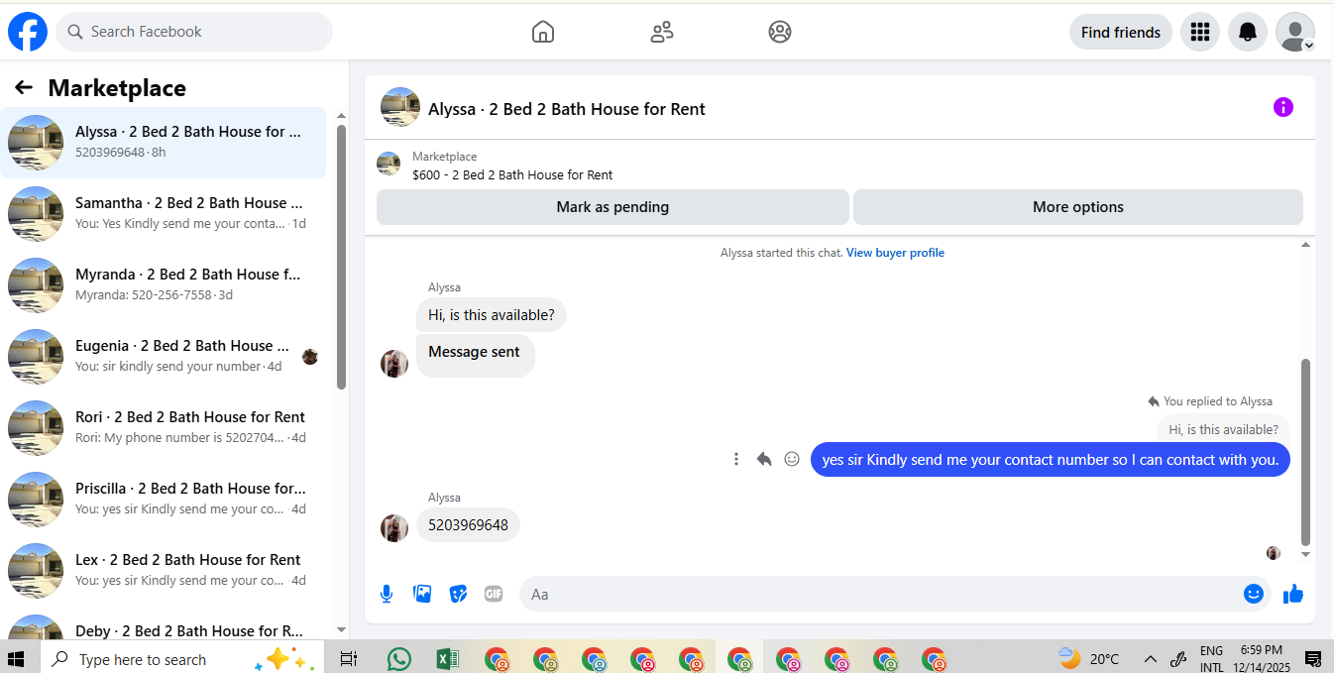Attach a photo or file
The height and width of the screenshot is (673, 1334).
tap(422, 594)
